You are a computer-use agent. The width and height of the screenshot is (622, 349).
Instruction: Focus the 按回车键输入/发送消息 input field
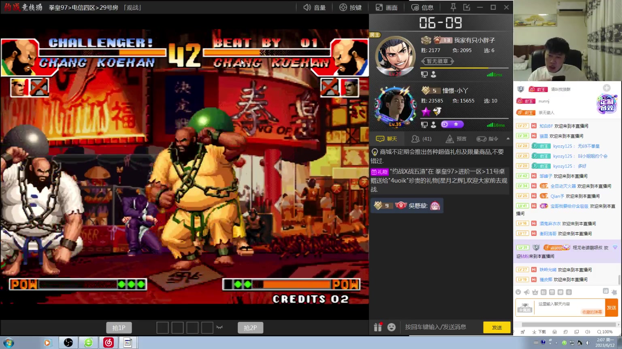pyautogui.click(x=441, y=327)
